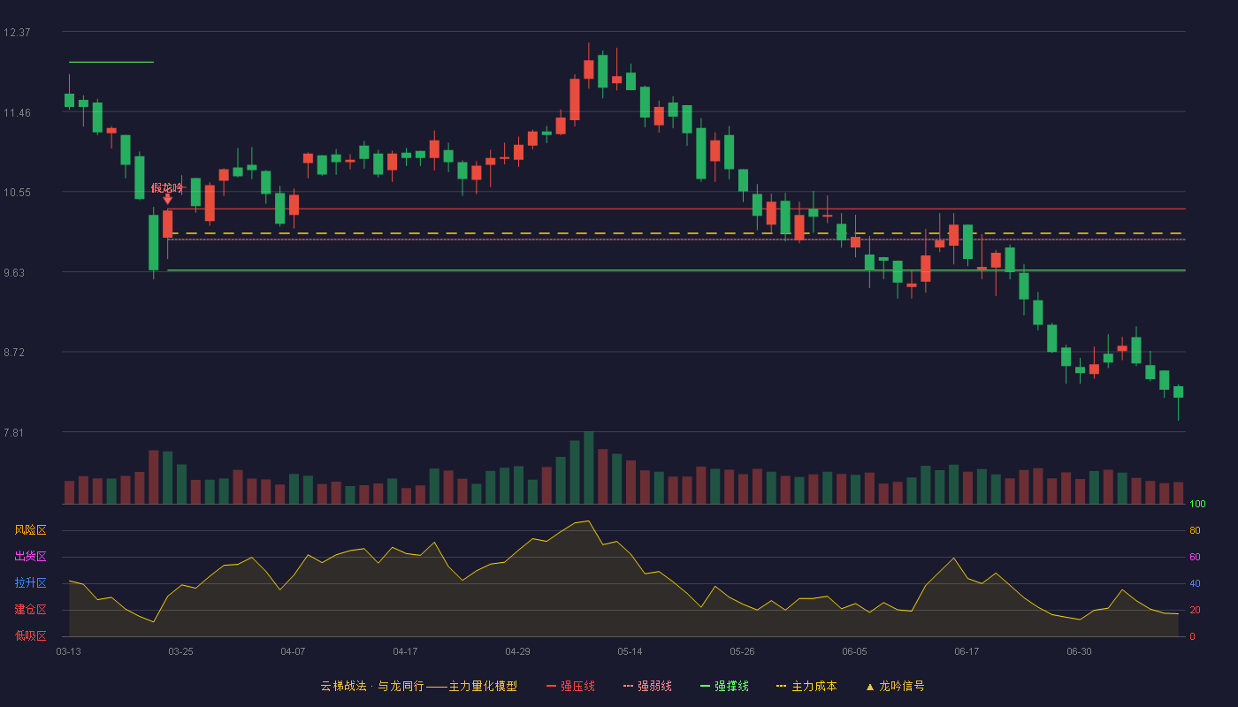Click the 假龙吟 signal annotation text

(167, 187)
